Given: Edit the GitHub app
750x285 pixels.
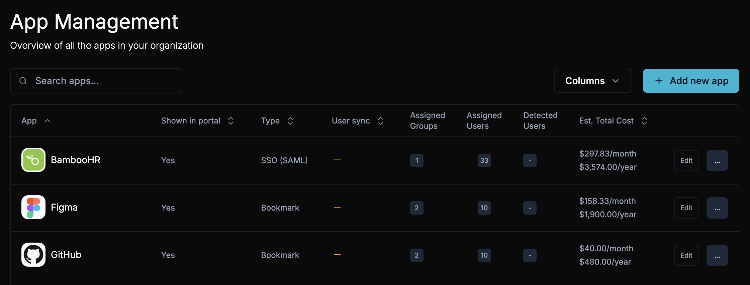Looking at the screenshot, I should [x=686, y=255].
